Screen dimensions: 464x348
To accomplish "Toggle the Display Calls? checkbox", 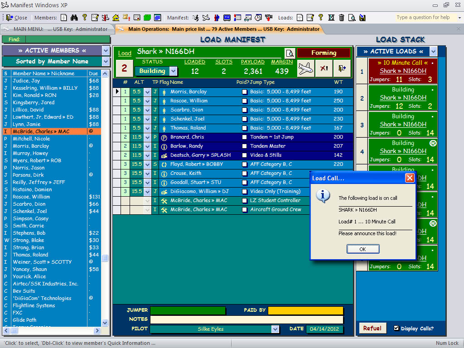I will [x=396, y=328].
